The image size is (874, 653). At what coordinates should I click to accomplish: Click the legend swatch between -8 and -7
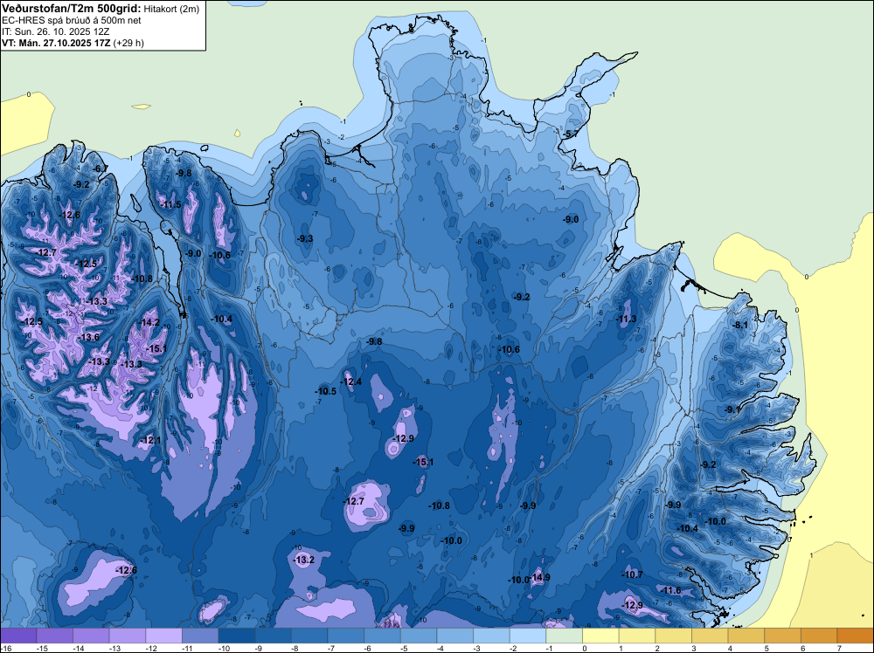pyautogui.click(x=309, y=636)
